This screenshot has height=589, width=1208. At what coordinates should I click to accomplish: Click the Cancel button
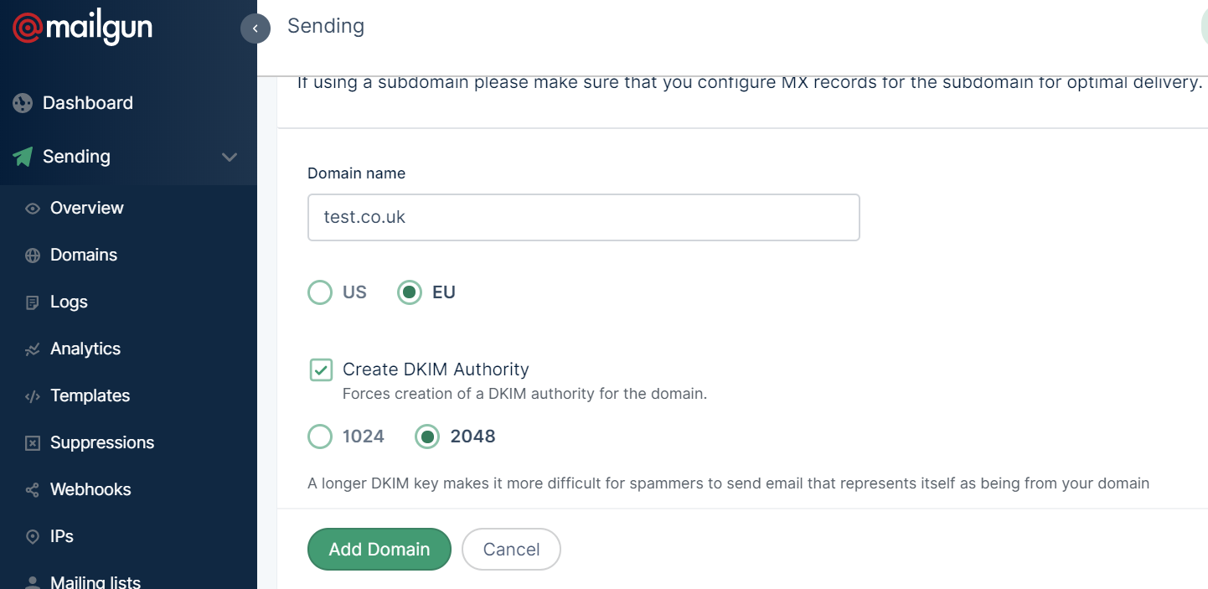(x=511, y=549)
